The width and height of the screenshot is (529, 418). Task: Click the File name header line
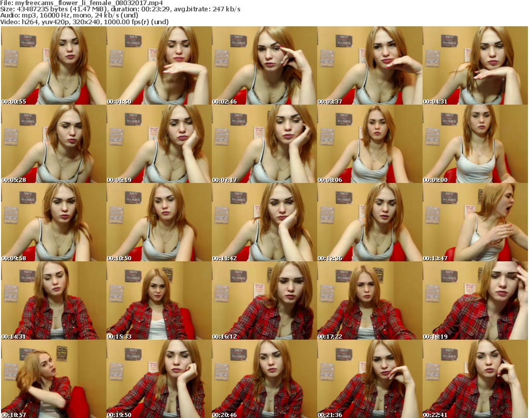pos(82,3)
